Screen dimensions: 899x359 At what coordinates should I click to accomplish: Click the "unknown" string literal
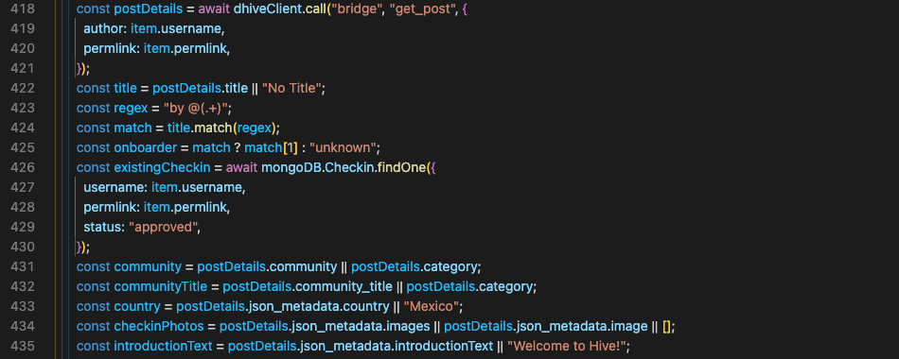tap(343, 147)
